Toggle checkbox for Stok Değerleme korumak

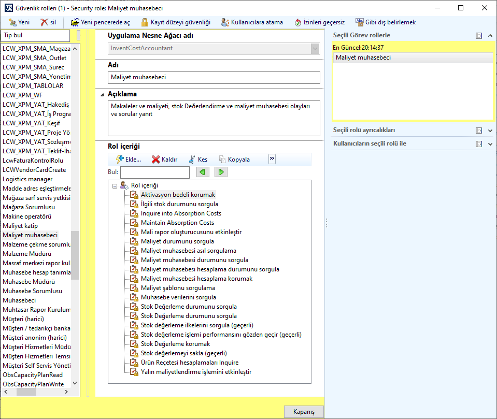134,343
